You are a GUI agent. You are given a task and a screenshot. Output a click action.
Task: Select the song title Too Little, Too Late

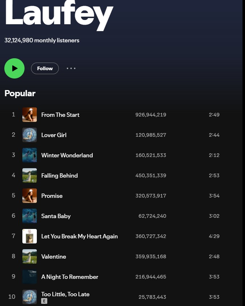(65, 294)
